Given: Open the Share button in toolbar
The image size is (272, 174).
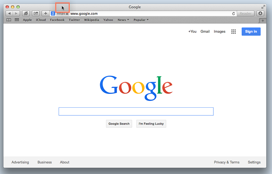Looking at the screenshot, I should pos(36,13).
